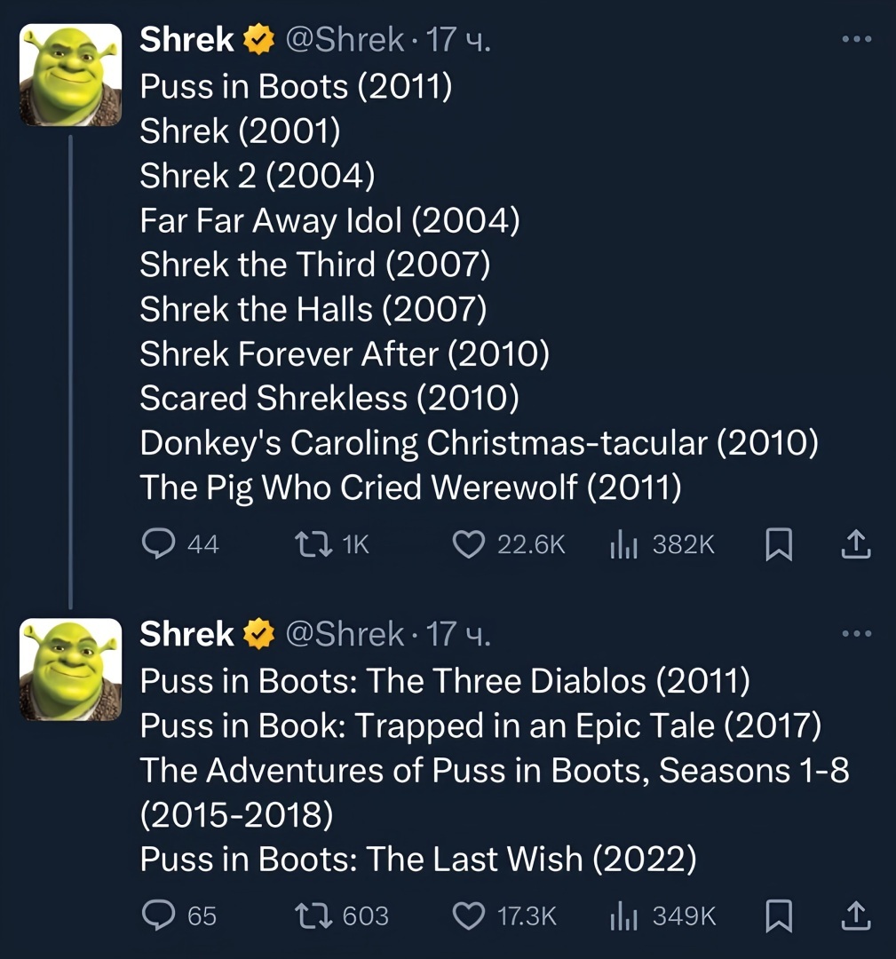This screenshot has height=959, width=896.
Task: Share the second Shrek tweet
Action: pos(854,915)
